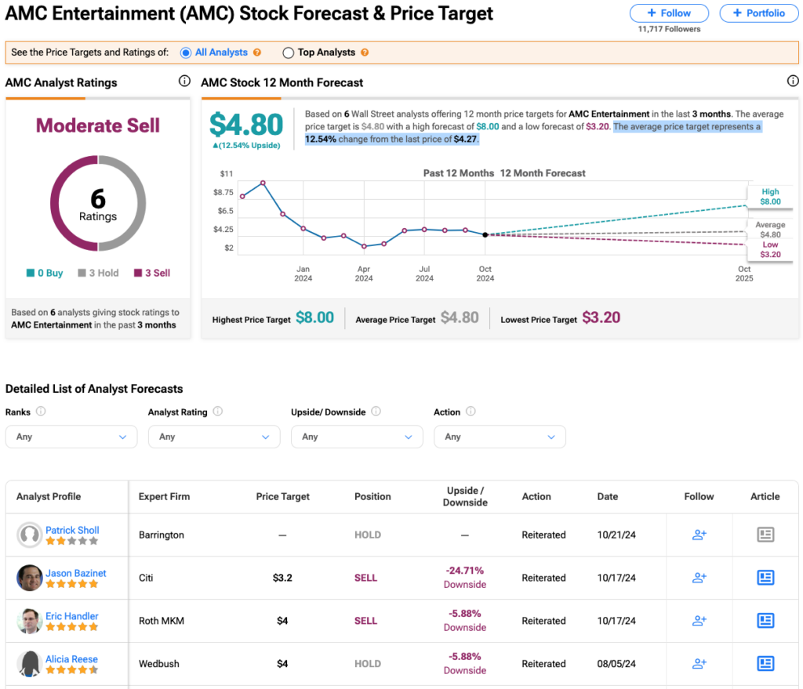Select the Top Analysts radio button
Viewport: 803px width, 689px height.
tap(289, 53)
